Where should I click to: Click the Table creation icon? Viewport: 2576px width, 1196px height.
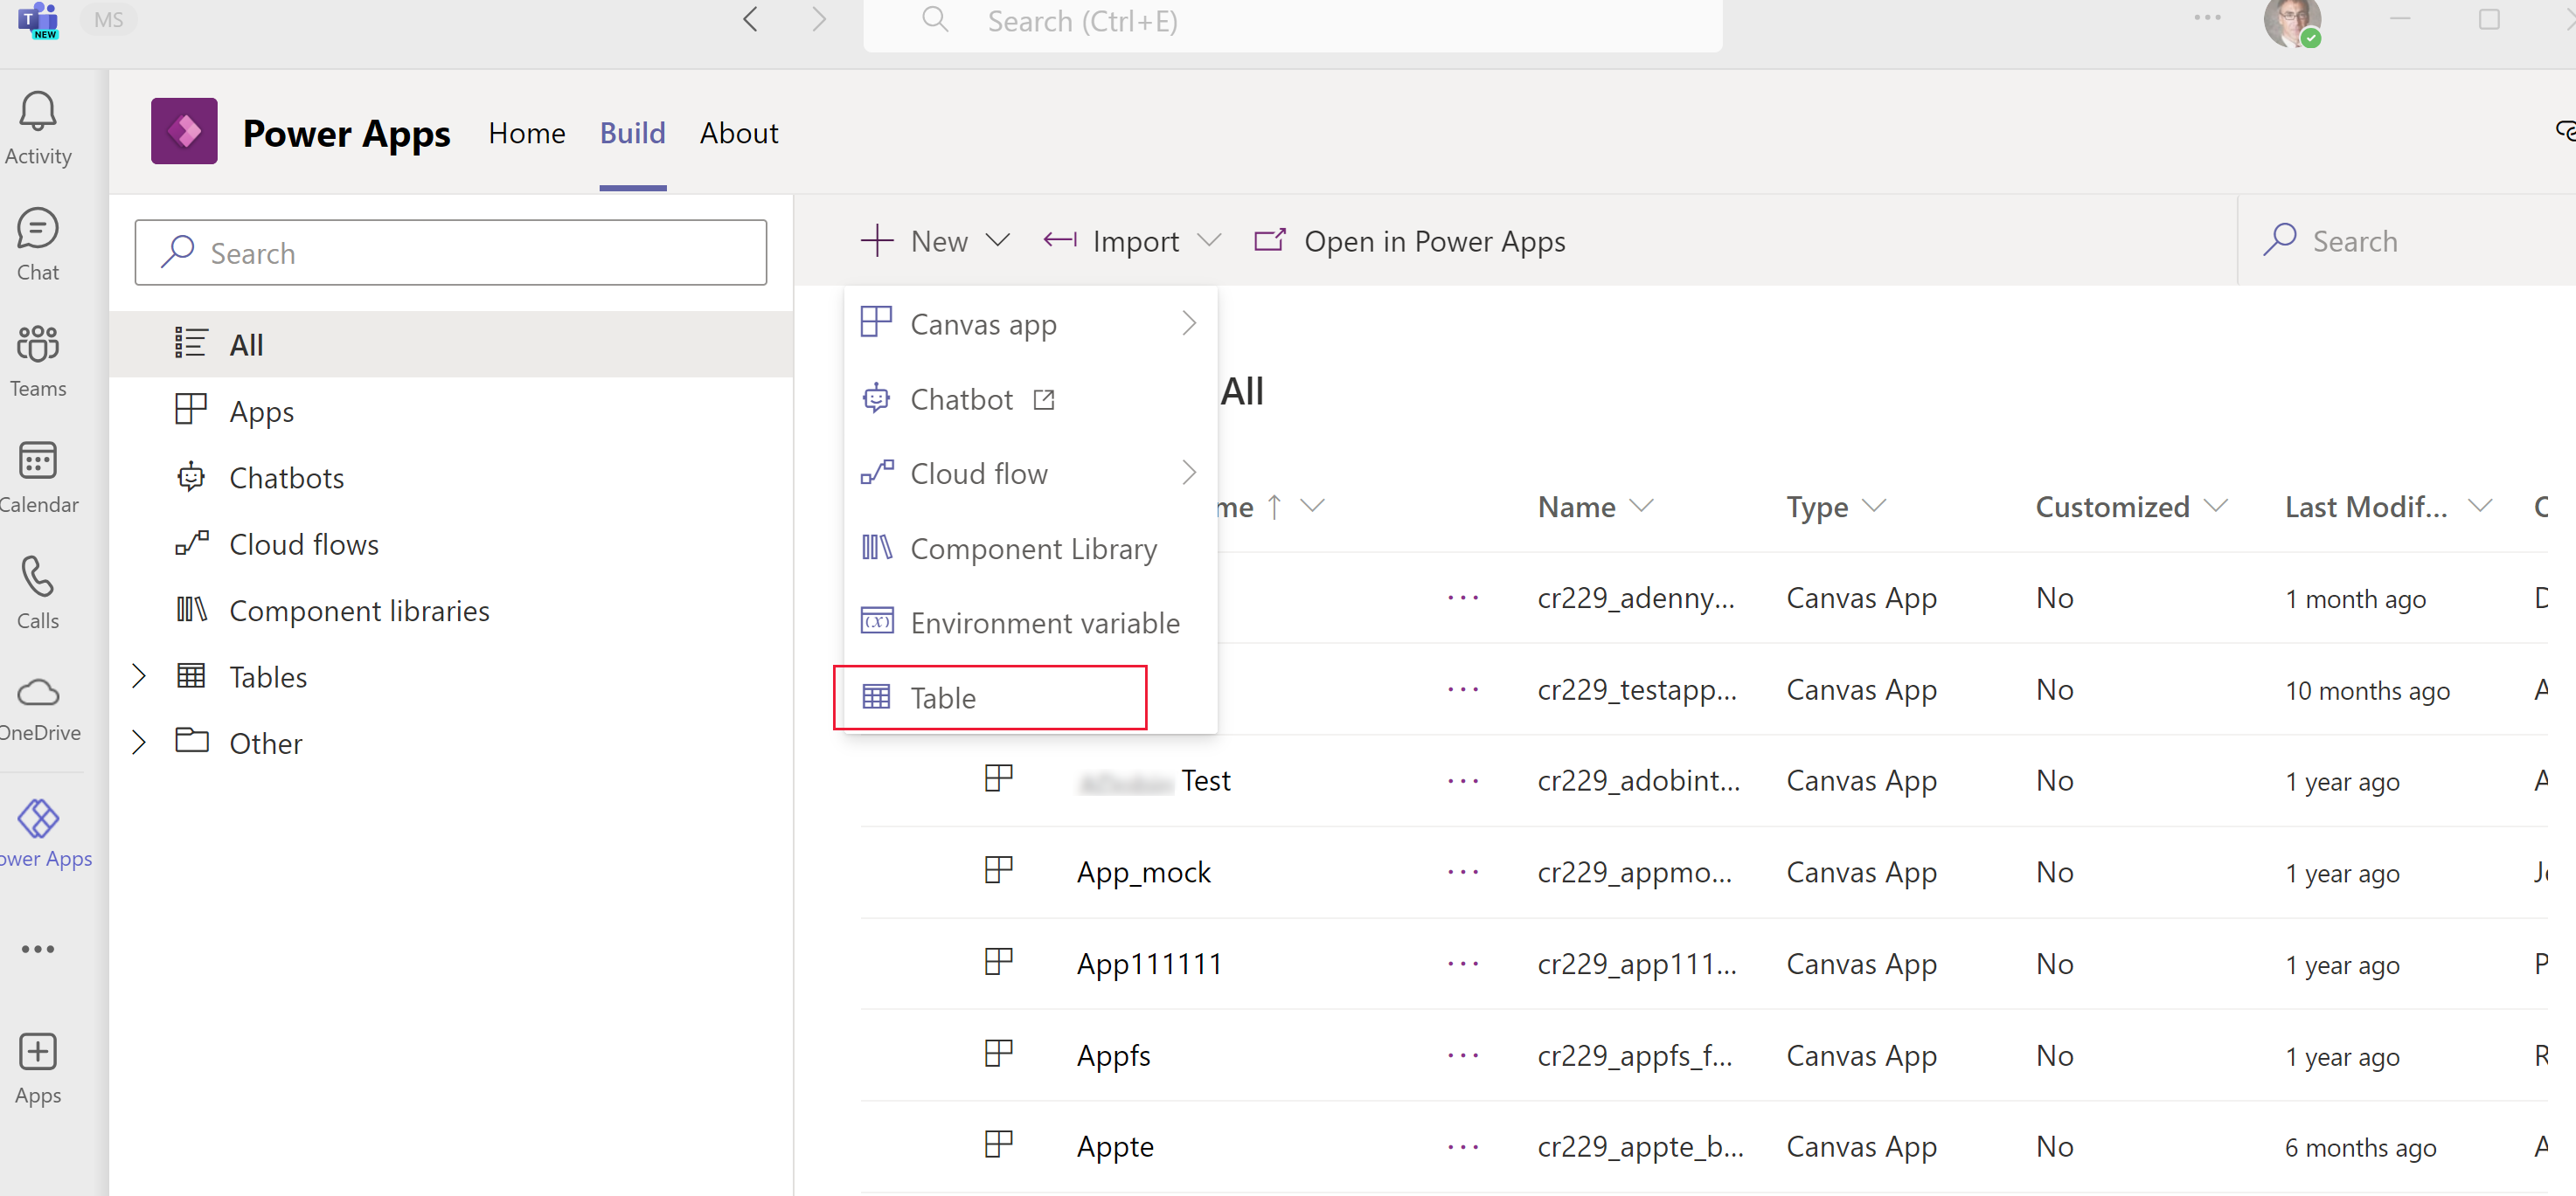pyautogui.click(x=878, y=696)
